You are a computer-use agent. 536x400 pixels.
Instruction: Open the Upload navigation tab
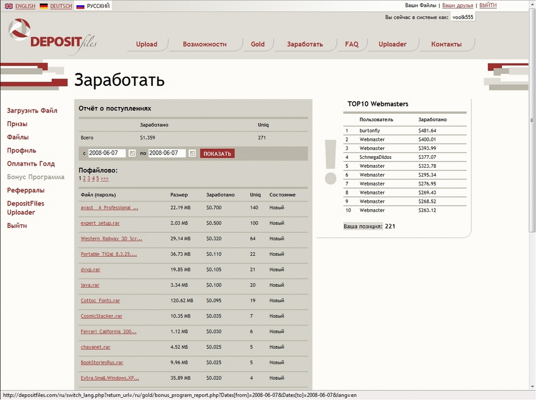(147, 44)
